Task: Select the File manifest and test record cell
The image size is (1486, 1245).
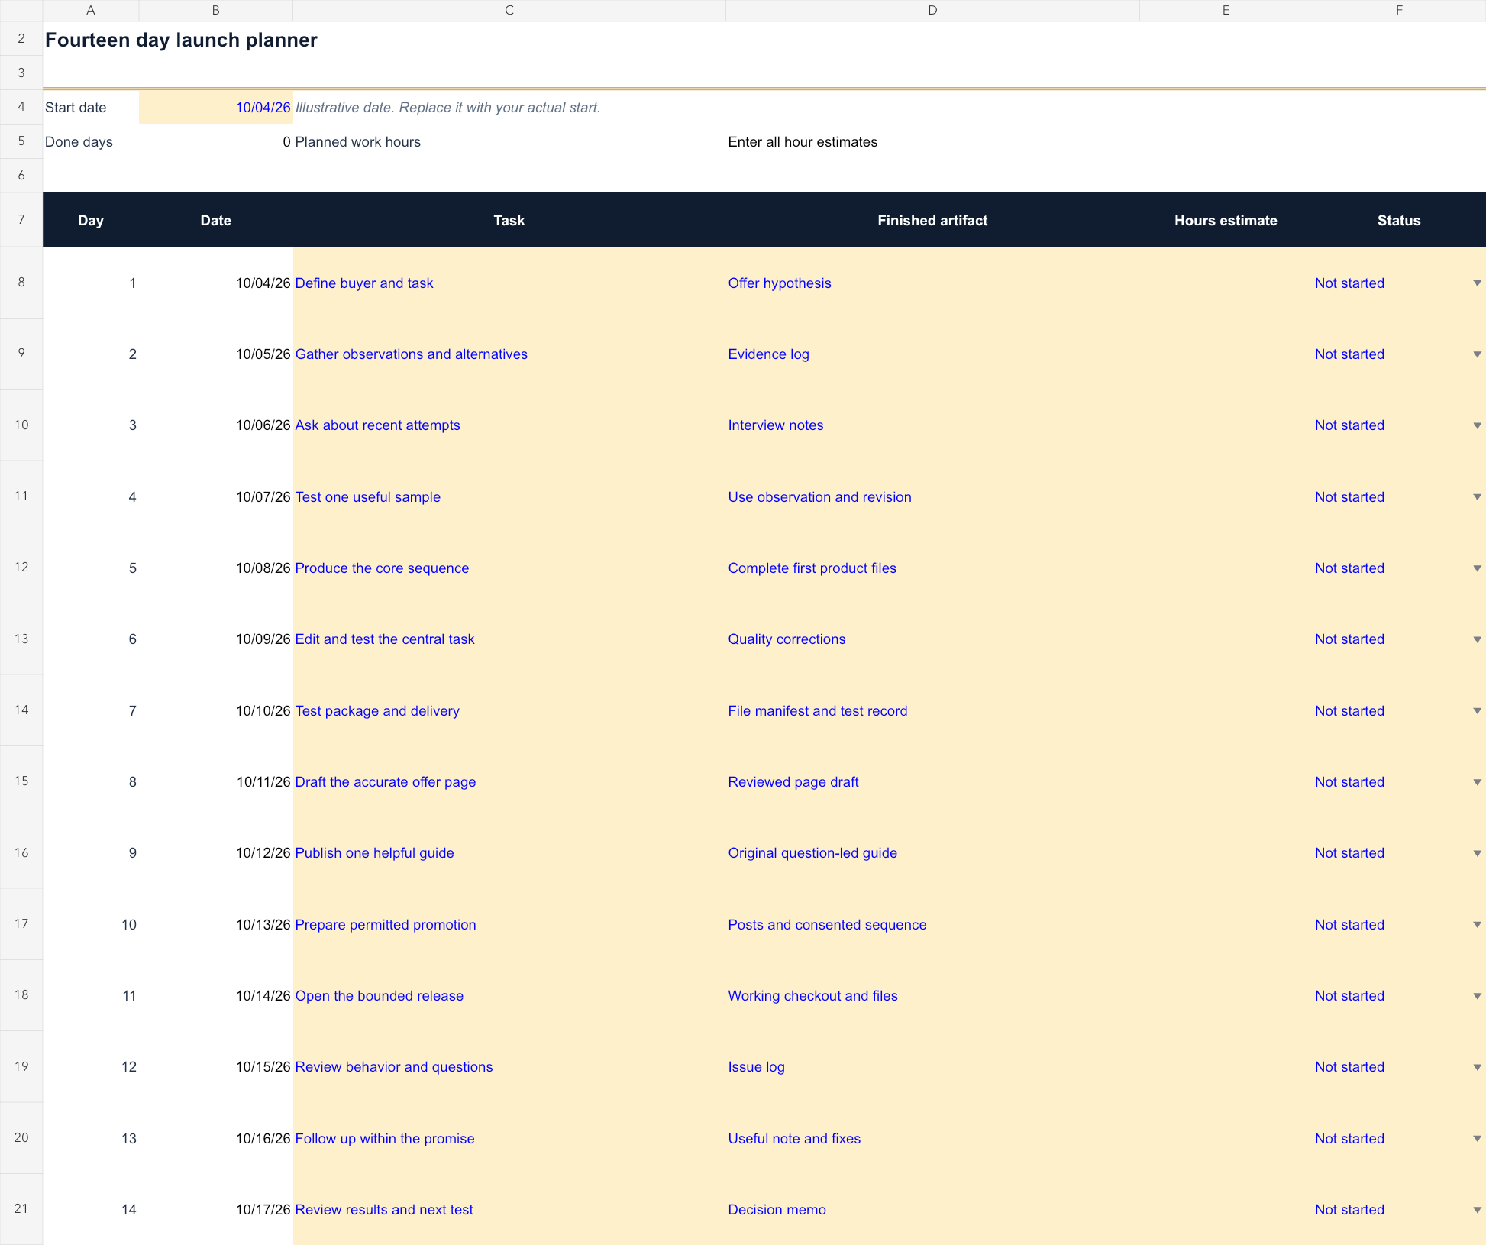Action: pos(932,711)
